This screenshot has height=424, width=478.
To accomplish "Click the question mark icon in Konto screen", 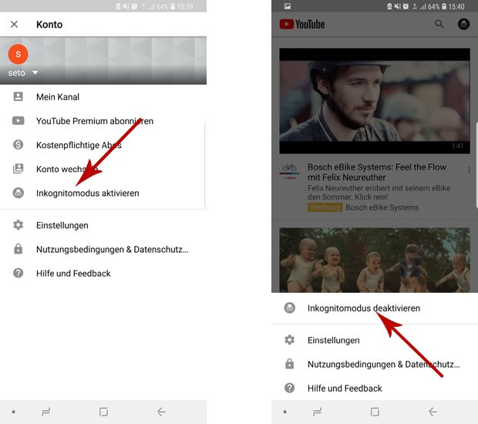I will click(x=18, y=273).
